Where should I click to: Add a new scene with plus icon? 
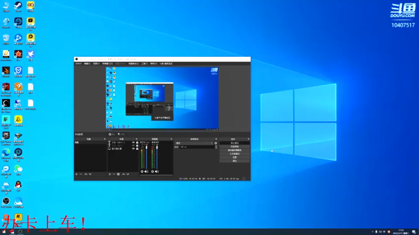coord(76,174)
